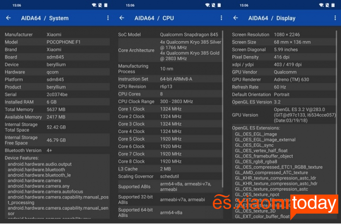341x224 pixels.
Task: Select the Supported ABIs row
Action: tap(170, 187)
